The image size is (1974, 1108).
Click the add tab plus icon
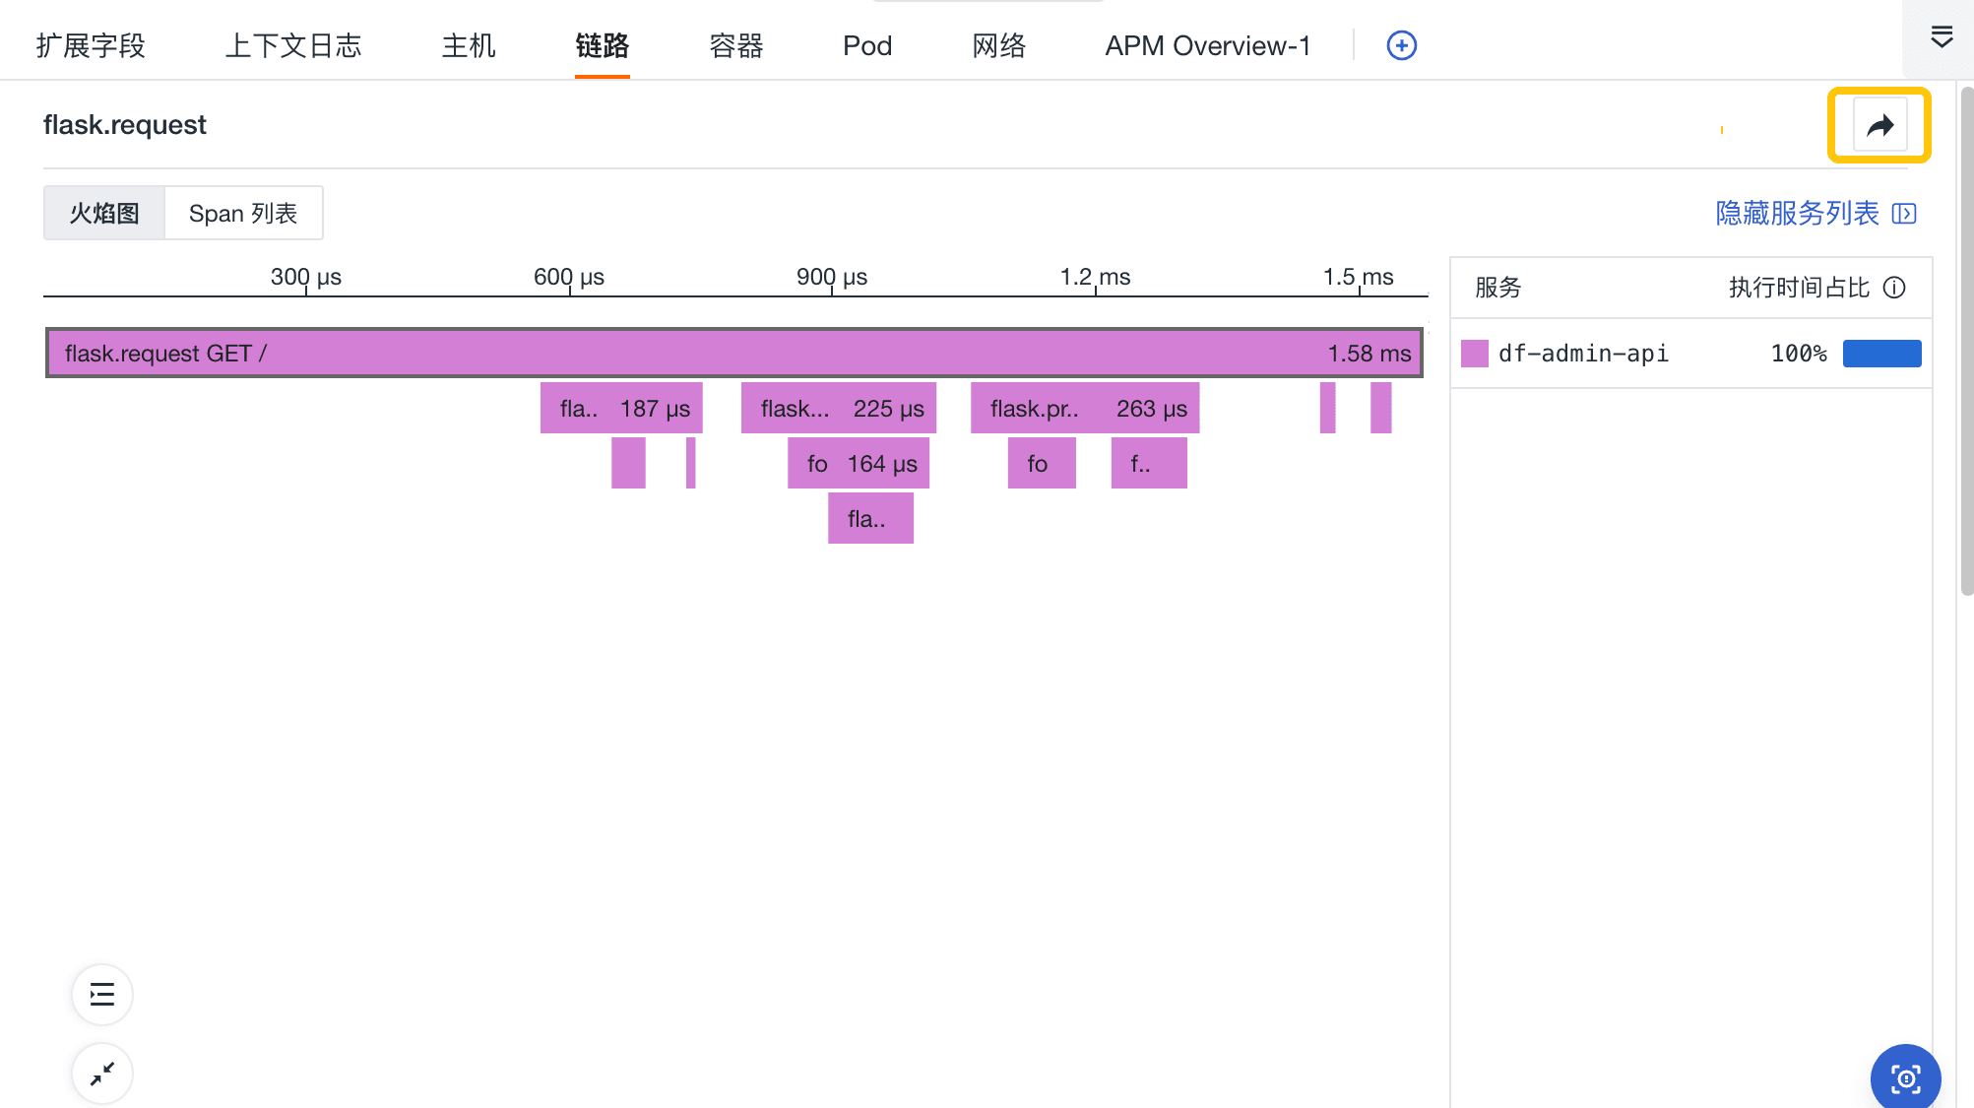pos(1401,45)
